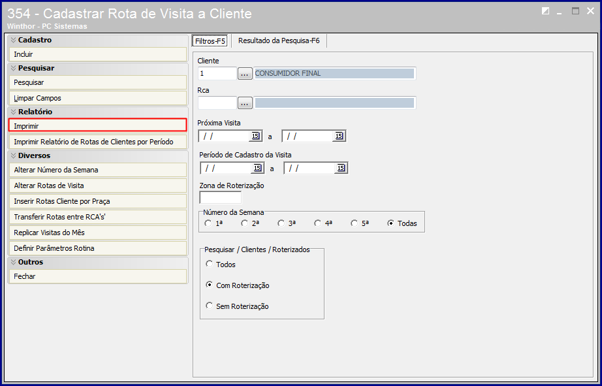602x386 pixels.
Task: Choose Sem Roterização option
Action: pyautogui.click(x=209, y=306)
